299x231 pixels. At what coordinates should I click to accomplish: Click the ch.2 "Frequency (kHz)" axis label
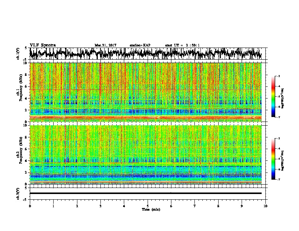21,150
